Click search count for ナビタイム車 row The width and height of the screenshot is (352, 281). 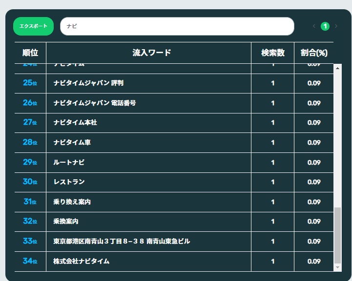coord(273,142)
